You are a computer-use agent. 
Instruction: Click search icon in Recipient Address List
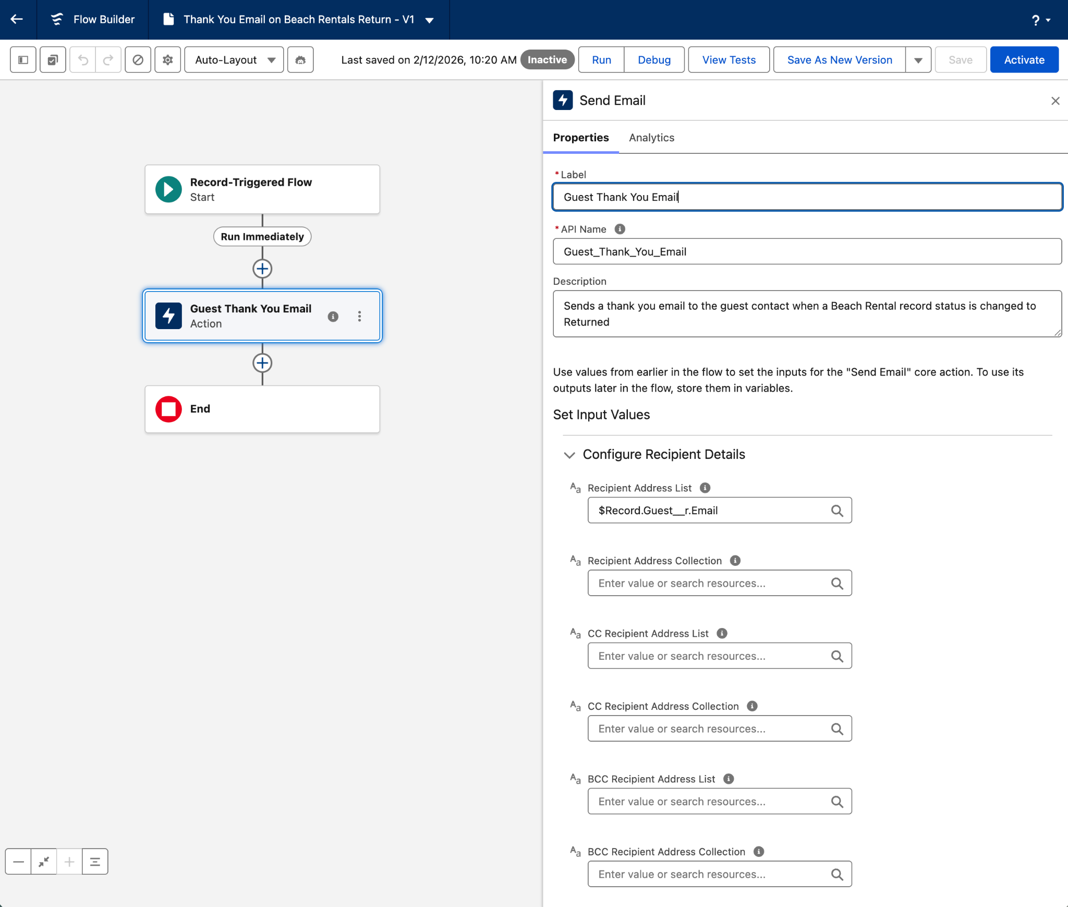click(837, 511)
